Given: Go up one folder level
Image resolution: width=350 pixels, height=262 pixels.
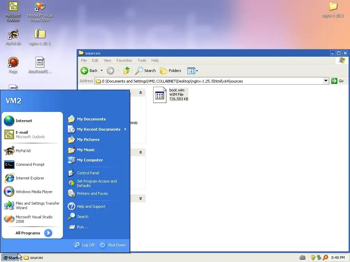Looking at the screenshot, I should pos(127,71).
